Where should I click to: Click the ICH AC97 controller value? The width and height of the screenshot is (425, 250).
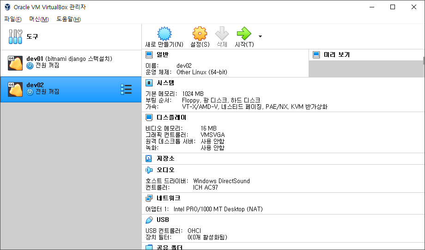[x=205, y=187]
